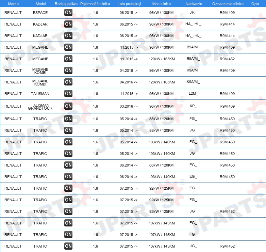
Task: Click the ON icon for MEGANE 96kW B9A/M_
Action: (x=68, y=47)
